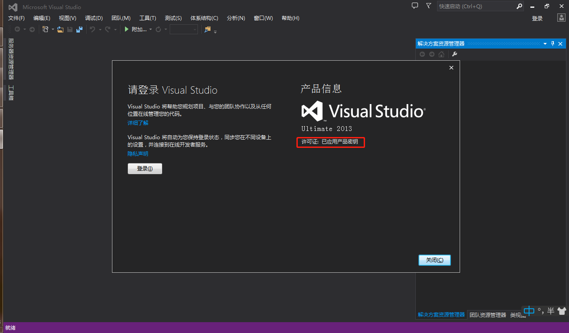The height and width of the screenshot is (333, 569).
Task: Click the 登录(I) button in dialog
Action: point(145,169)
